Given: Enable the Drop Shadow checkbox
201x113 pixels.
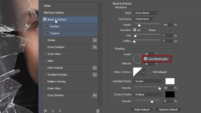Looking at the screenshot, I should coord(45,95).
